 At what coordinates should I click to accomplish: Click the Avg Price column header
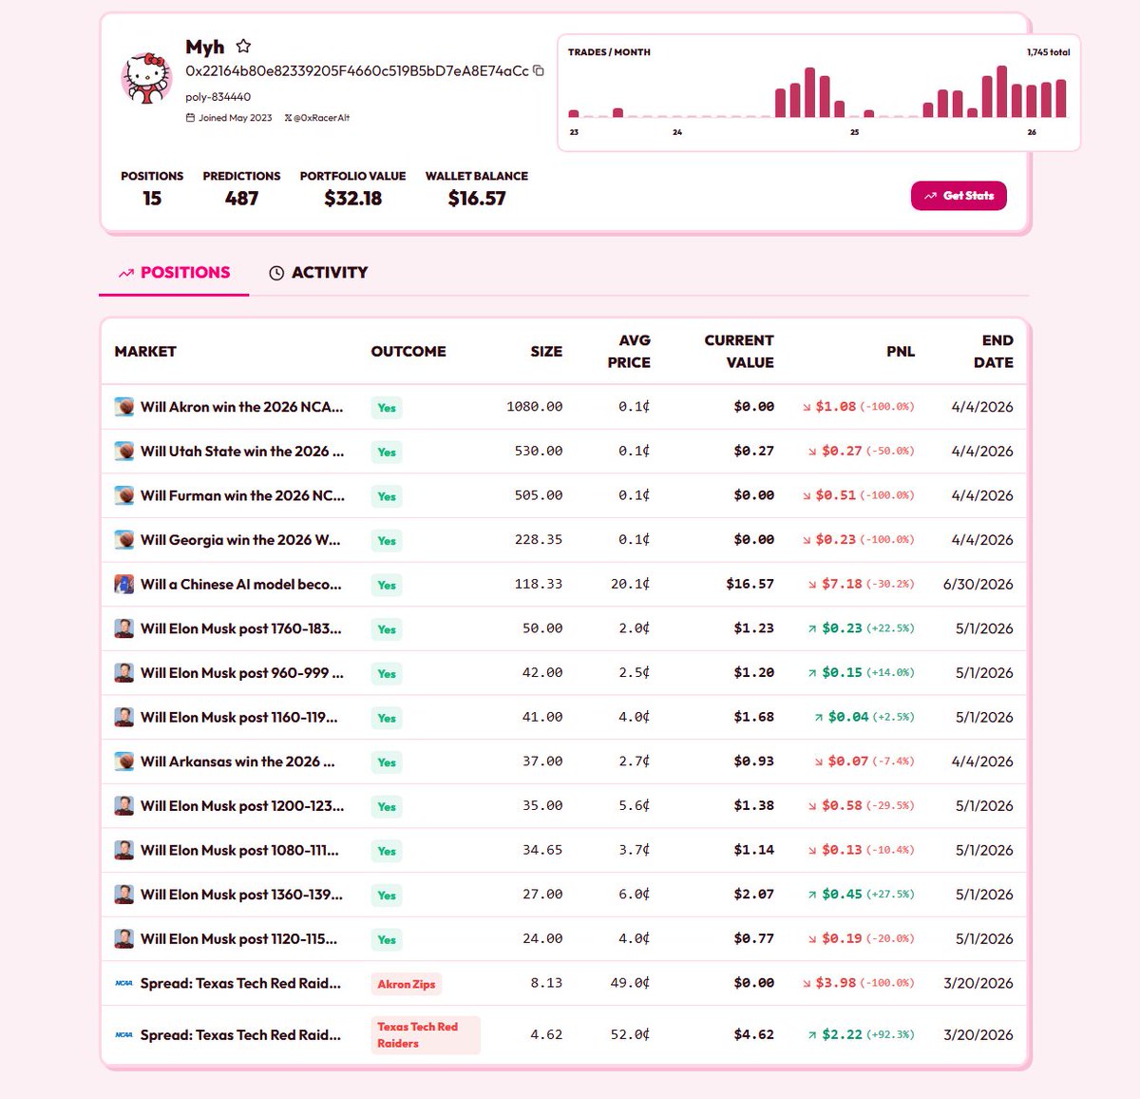(x=629, y=352)
